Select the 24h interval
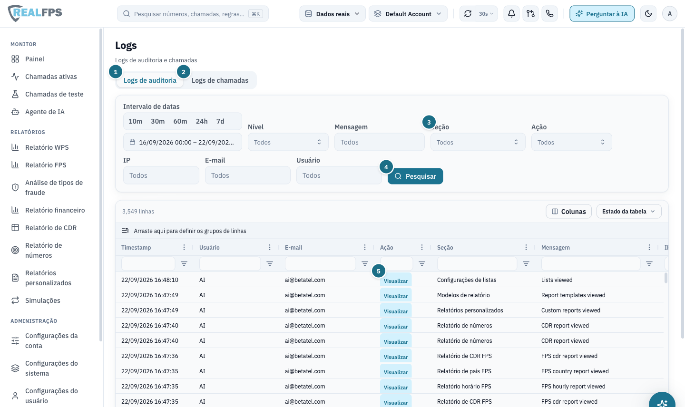This screenshot has width=685, height=407. coord(202,121)
